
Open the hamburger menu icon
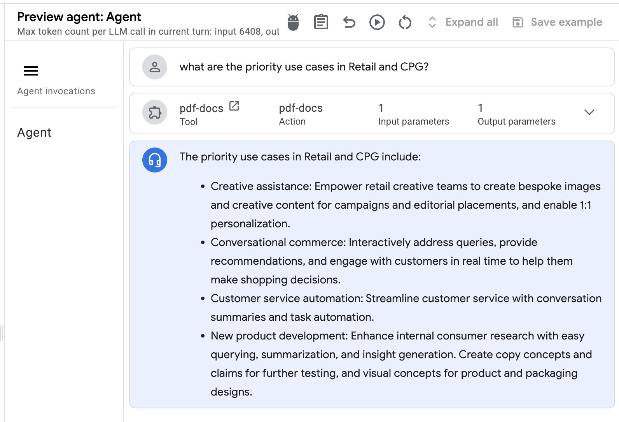coord(31,71)
